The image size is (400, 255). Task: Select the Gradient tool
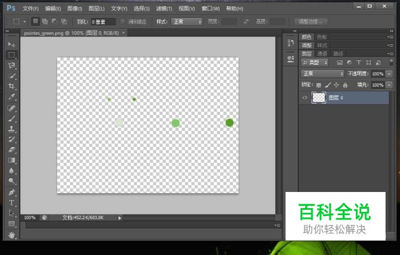point(12,160)
